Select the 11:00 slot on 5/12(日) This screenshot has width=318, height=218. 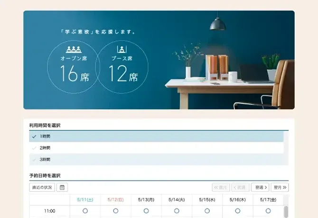116,211
